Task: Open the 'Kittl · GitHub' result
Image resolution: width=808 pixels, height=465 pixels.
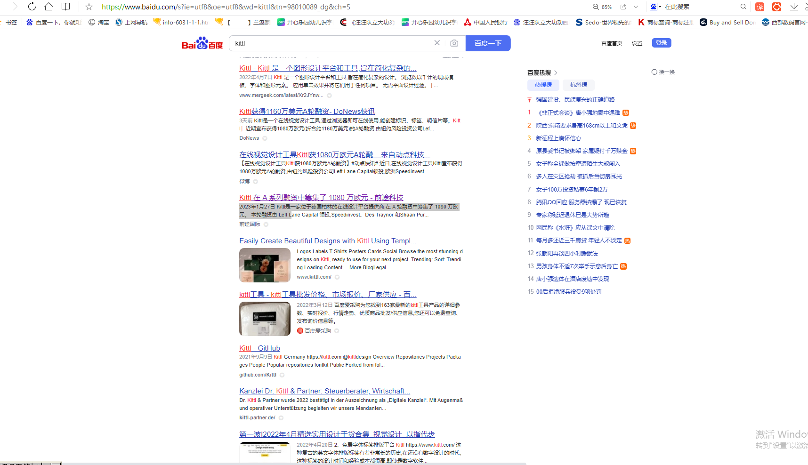Action: tap(259, 348)
